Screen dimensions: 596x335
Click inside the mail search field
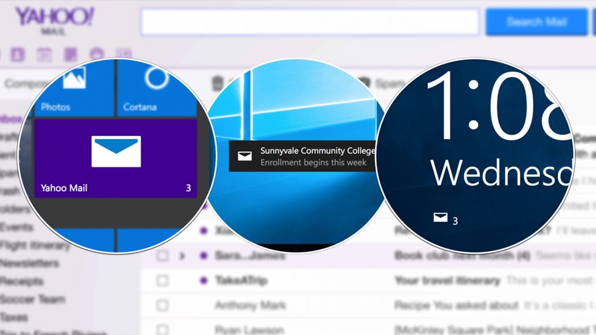click(310, 21)
